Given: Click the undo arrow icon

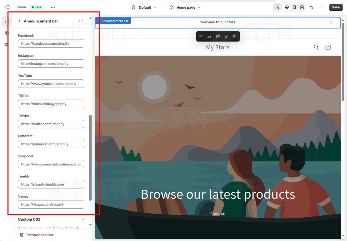Looking at the screenshot, I should [311, 7].
